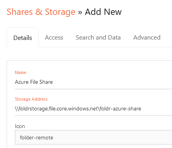Viewport: 172px width, 148px height.
Task: Click the orange Name field label
Action: click(x=20, y=72)
